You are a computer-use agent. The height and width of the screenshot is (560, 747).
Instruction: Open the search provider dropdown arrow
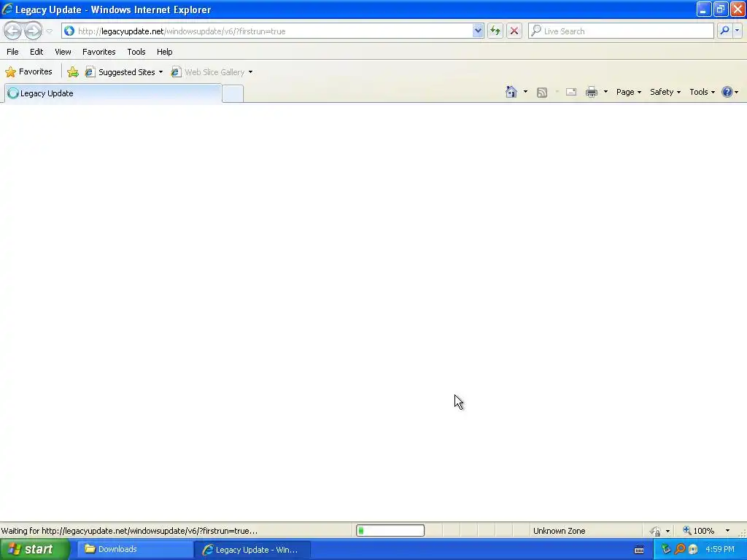[737, 31]
